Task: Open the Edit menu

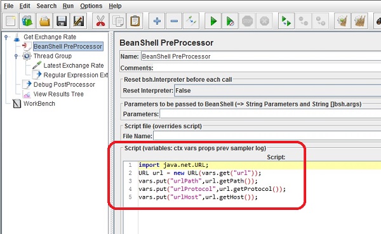Action: tap(25, 6)
